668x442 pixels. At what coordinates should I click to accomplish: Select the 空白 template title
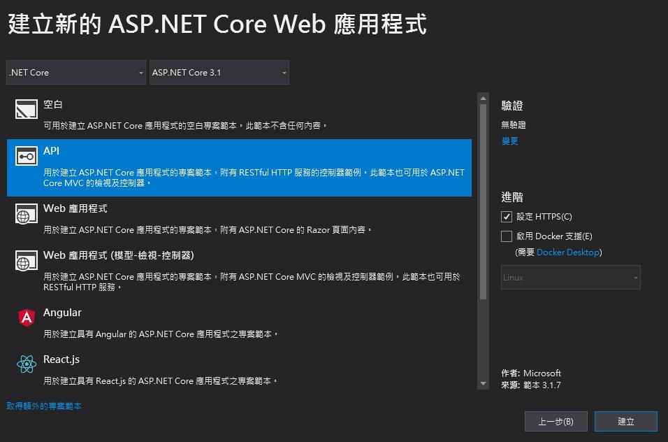(x=53, y=104)
